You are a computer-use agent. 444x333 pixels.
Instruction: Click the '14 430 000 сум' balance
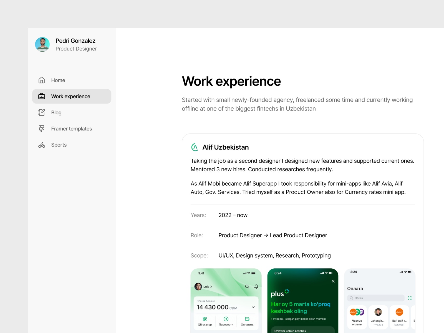pyautogui.click(x=217, y=307)
